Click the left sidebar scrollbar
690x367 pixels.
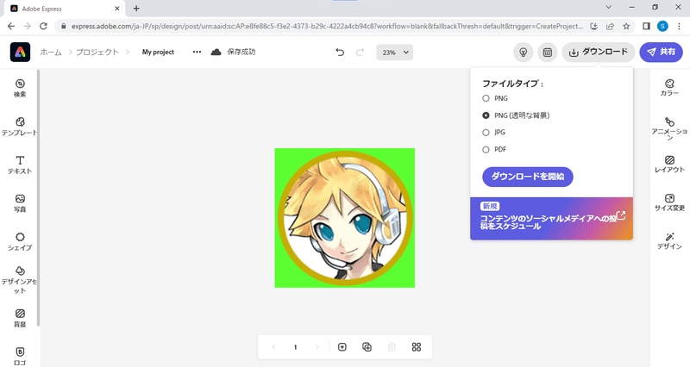coord(38,198)
